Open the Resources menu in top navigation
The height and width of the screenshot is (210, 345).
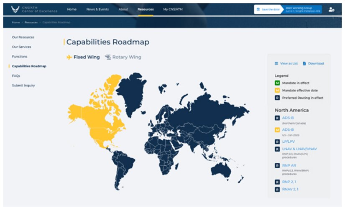pos(146,9)
